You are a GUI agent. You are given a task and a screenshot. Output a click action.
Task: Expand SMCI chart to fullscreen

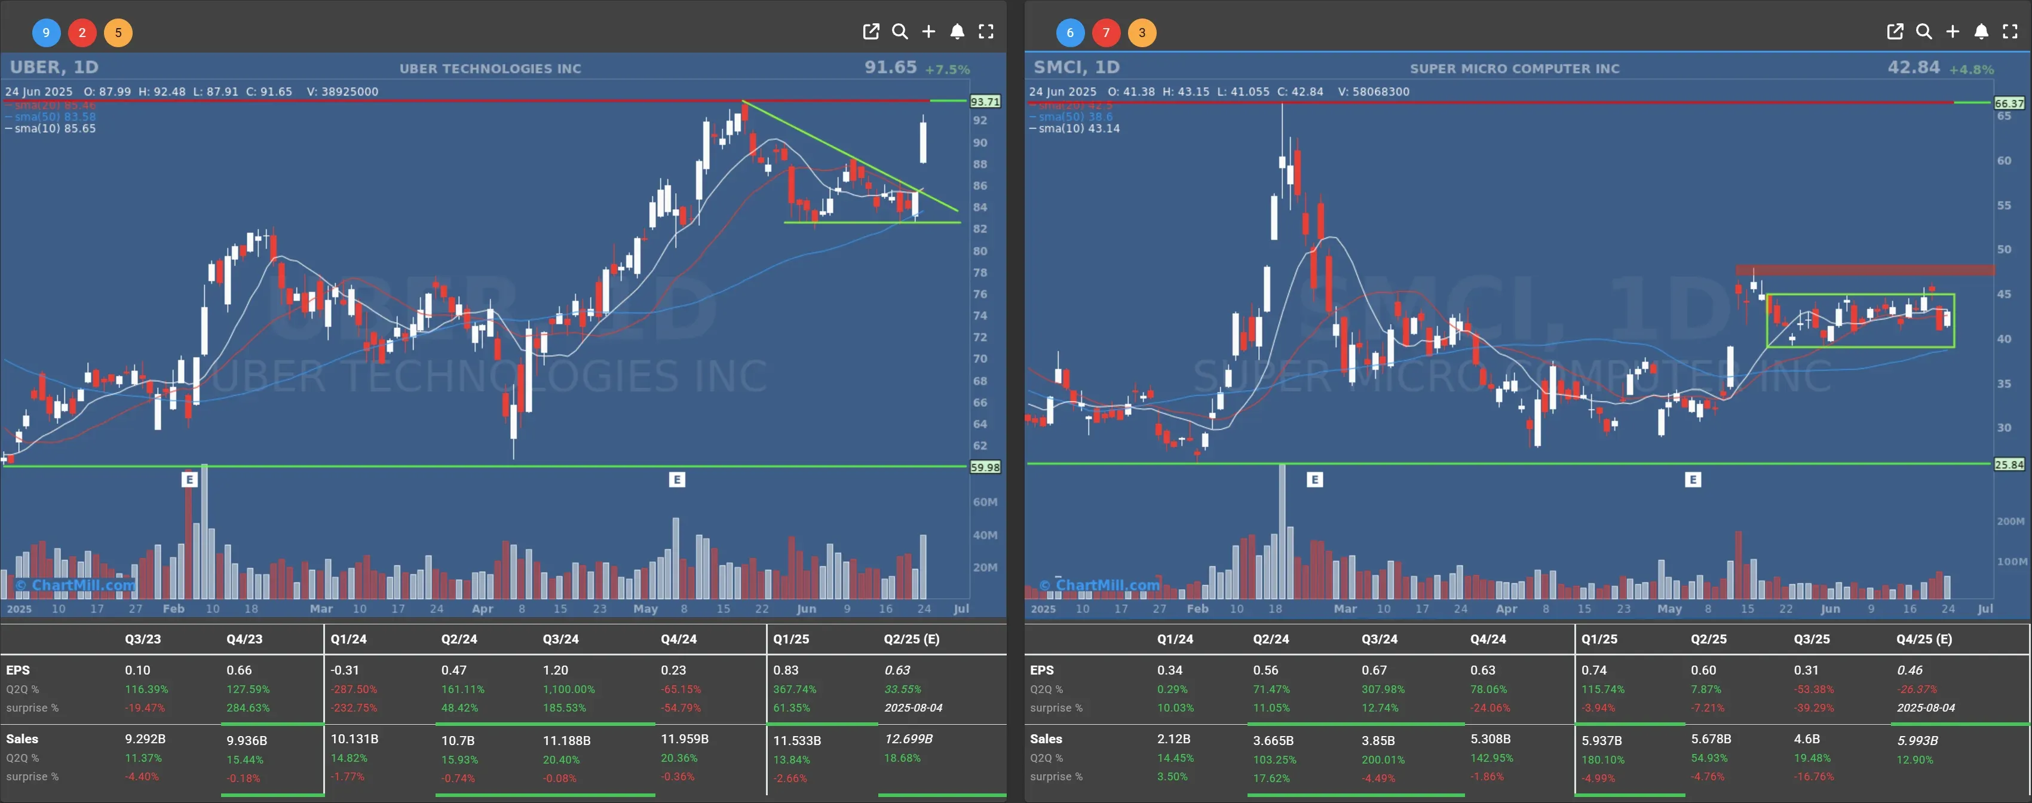coord(2010,32)
